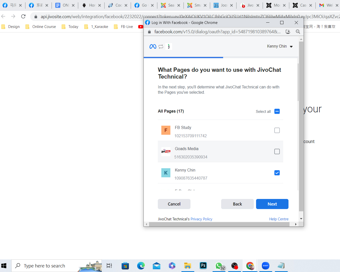The width and height of the screenshot is (340, 272).
Task: Open Microsoft Store from taskbar
Action: tap(125, 266)
